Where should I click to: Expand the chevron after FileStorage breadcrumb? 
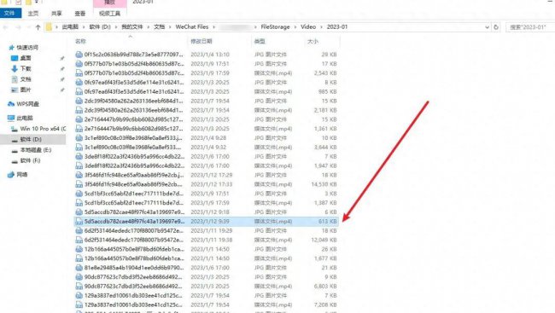click(295, 27)
